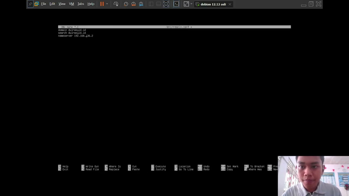Open the View menu
The width and height of the screenshot is (349, 196).
click(x=62, y=4)
